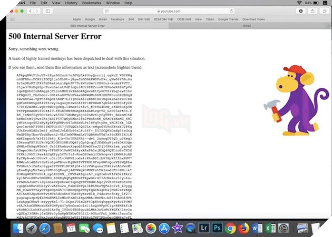Image resolution: width=332 pixels, height=237 pixels.
Task: Open the Top Sites grid icon
Action: (13, 19)
